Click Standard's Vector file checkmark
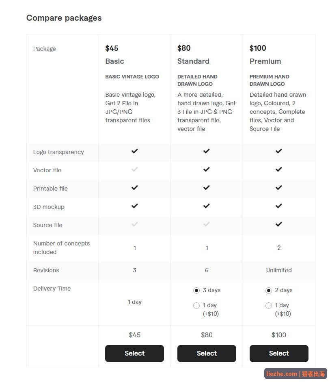 207,169
